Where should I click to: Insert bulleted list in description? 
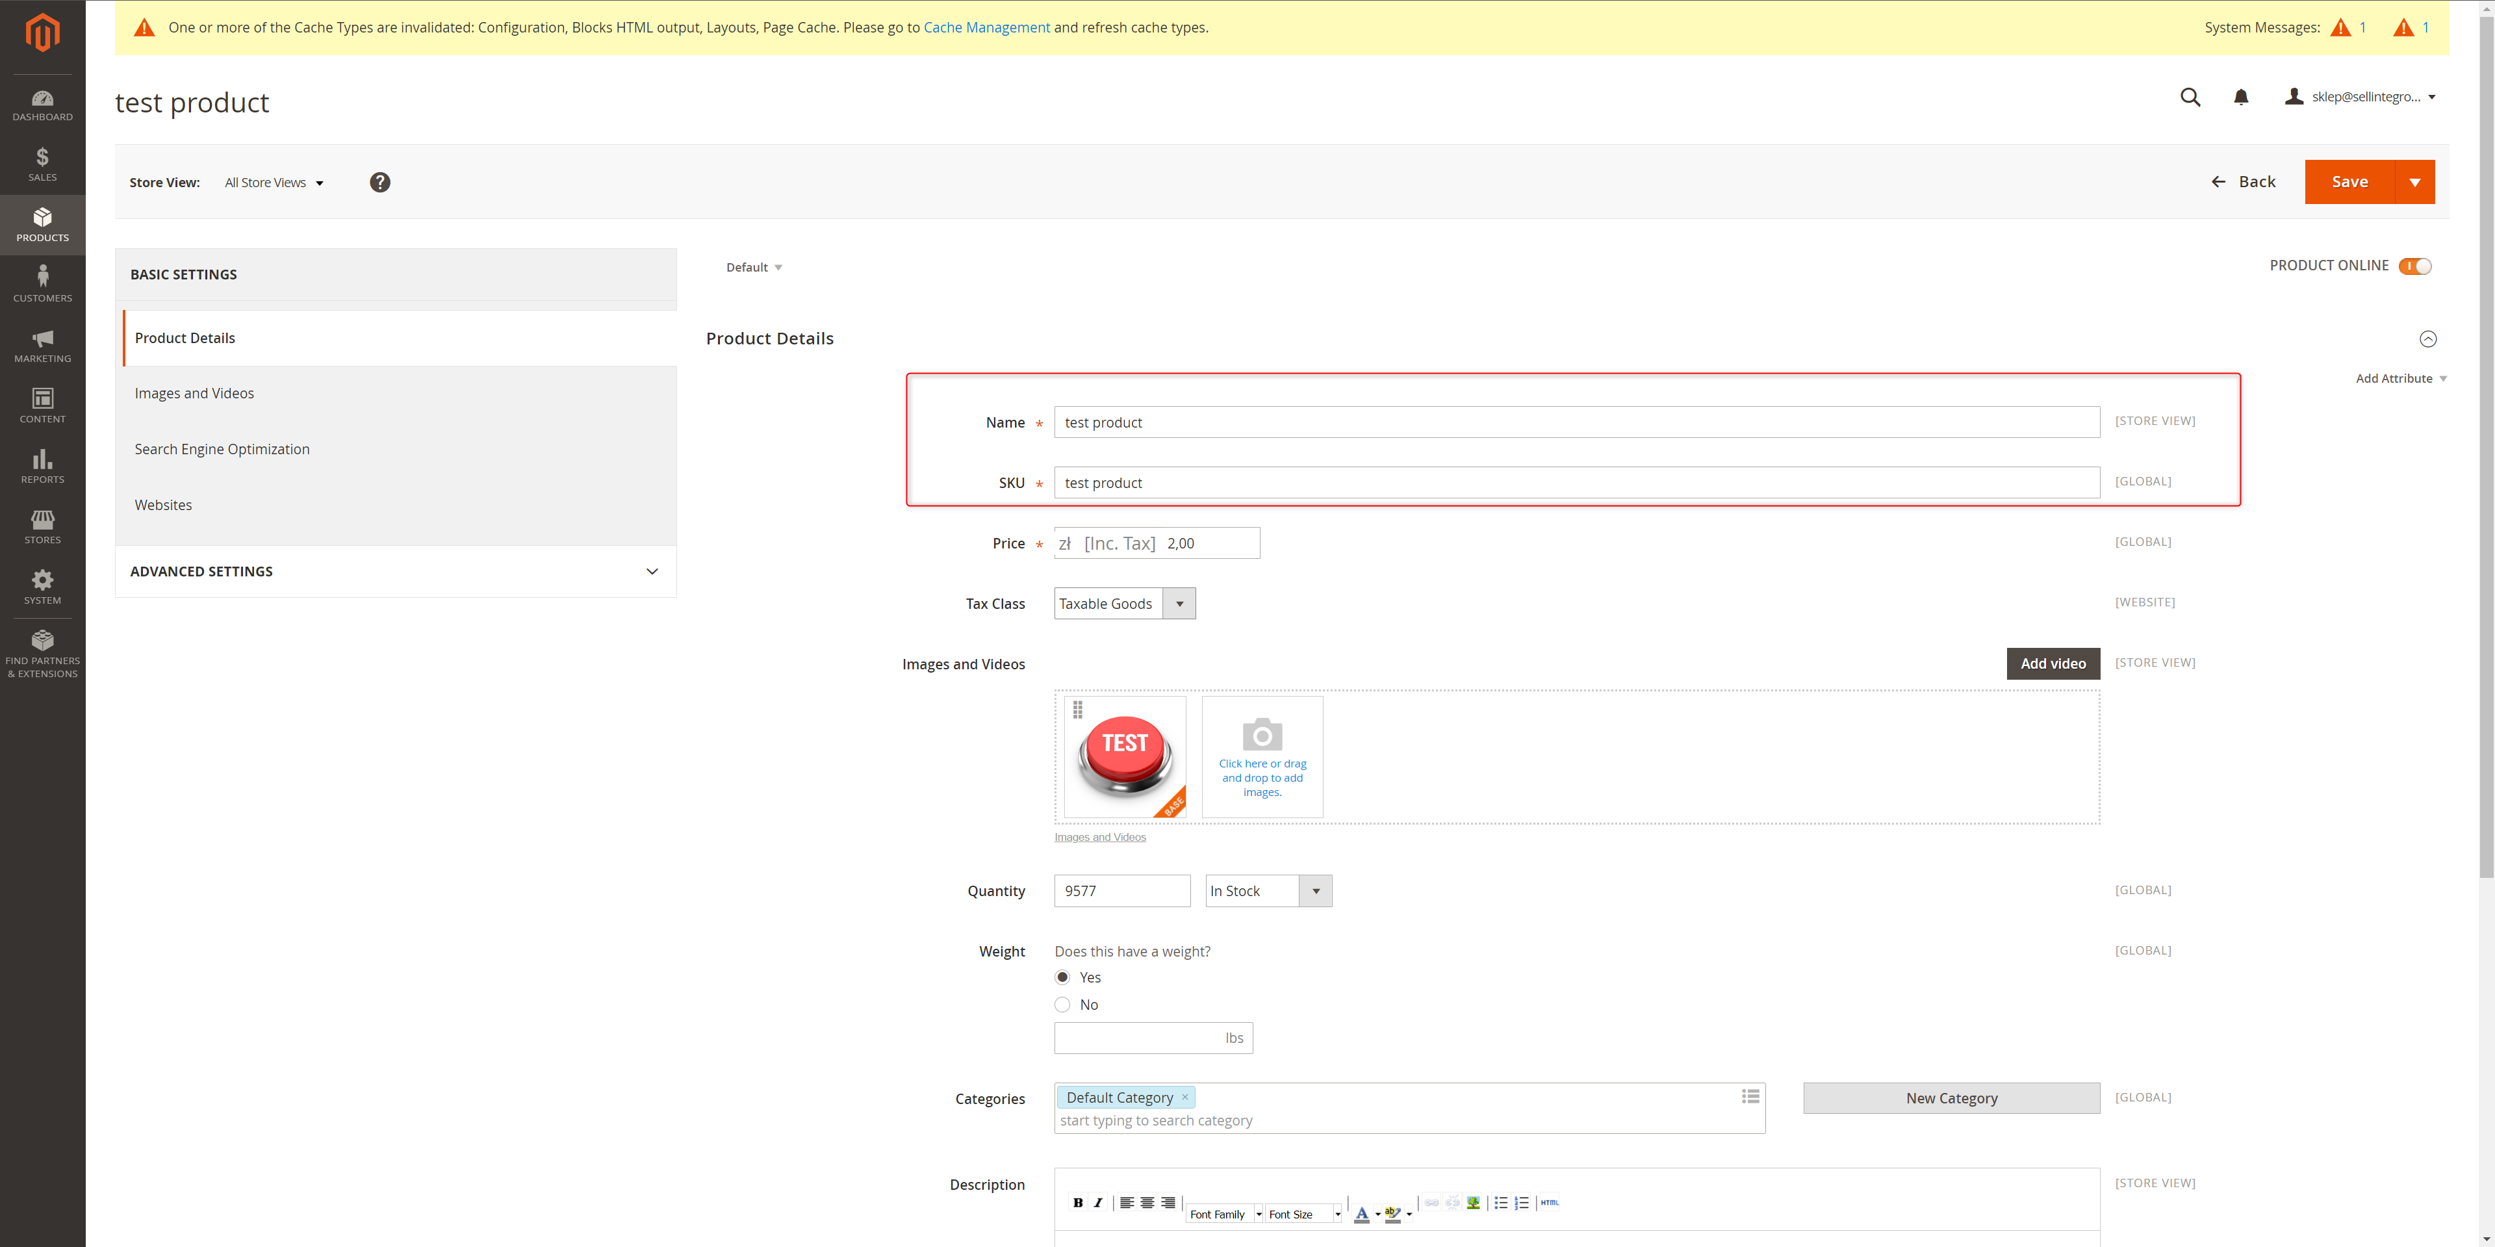click(1502, 1202)
